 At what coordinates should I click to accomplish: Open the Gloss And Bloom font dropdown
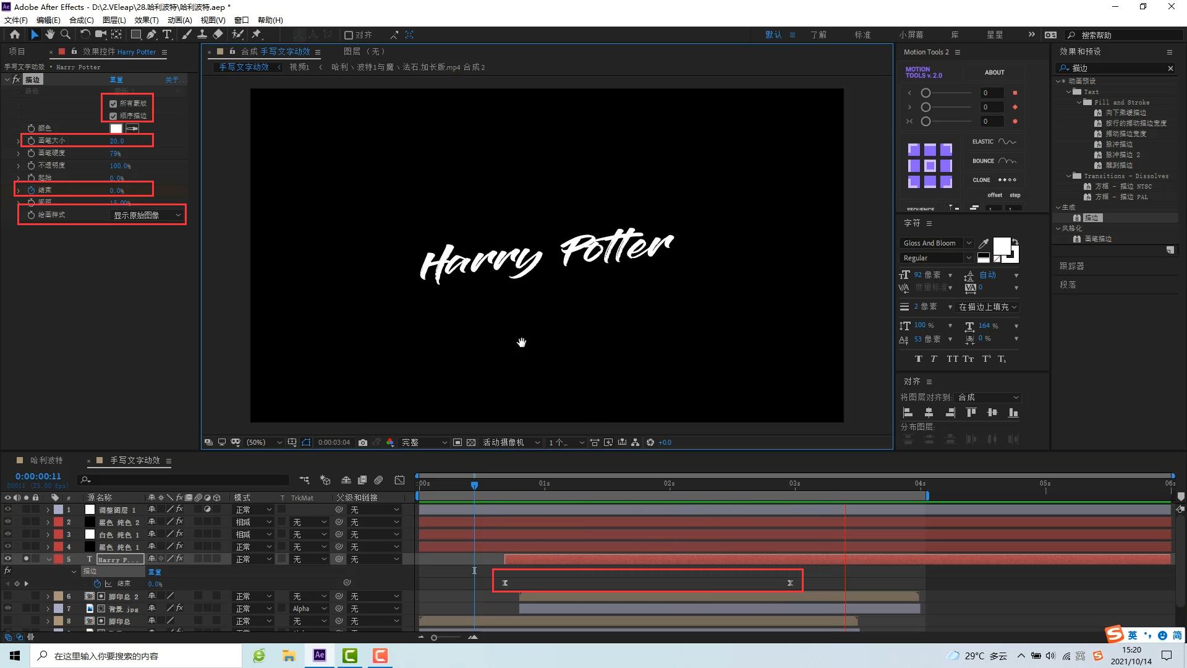pos(936,243)
